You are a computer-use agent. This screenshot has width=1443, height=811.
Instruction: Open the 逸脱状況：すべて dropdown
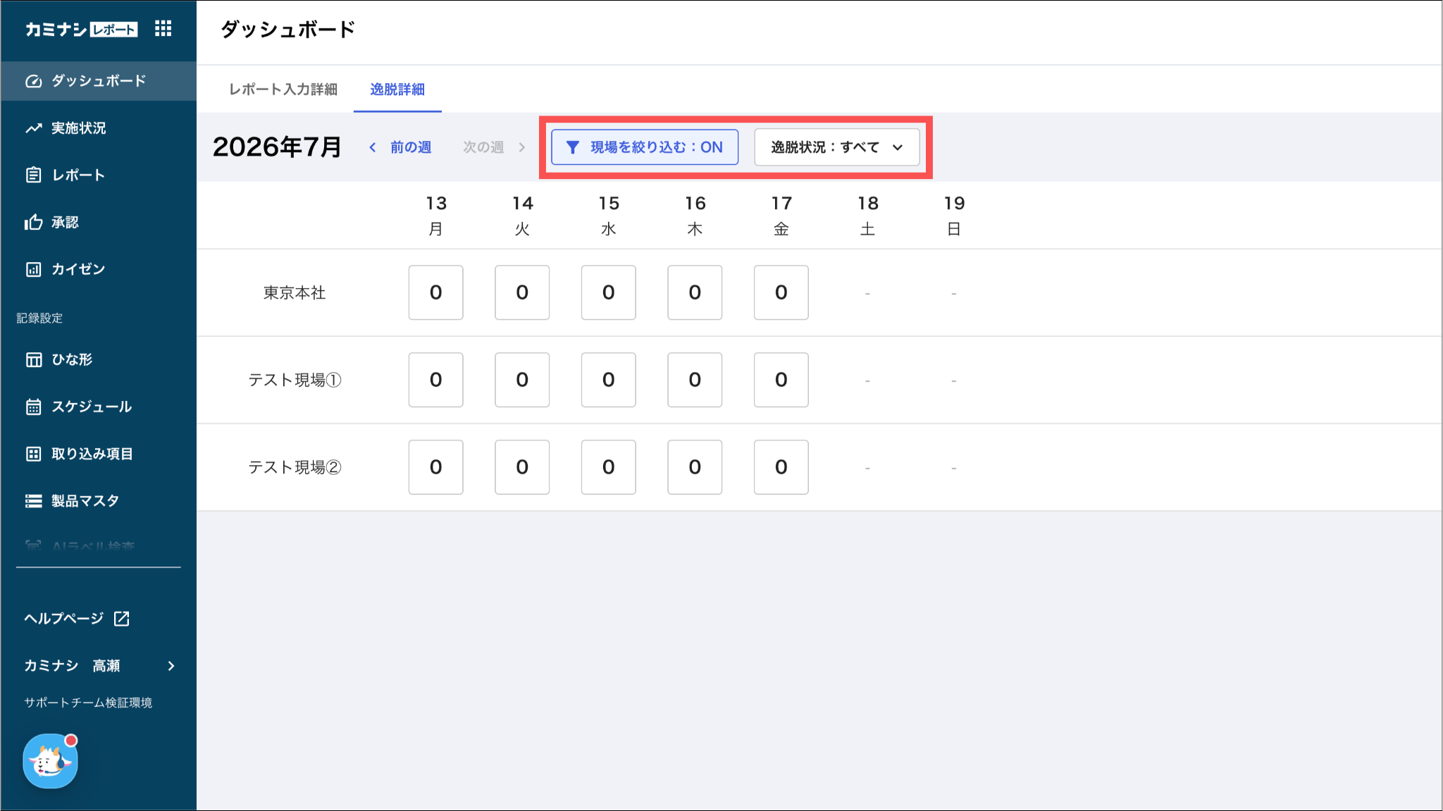(x=837, y=147)
